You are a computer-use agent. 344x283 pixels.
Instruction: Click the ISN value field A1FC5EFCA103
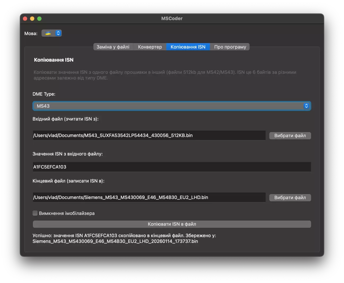172,167
